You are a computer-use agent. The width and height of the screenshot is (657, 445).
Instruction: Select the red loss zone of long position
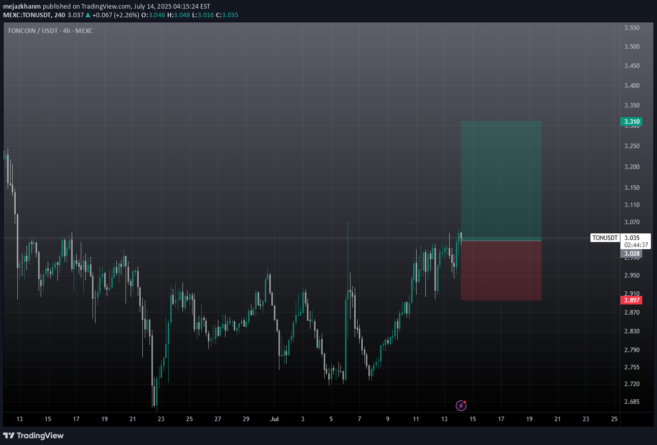(x=501, y=270)
